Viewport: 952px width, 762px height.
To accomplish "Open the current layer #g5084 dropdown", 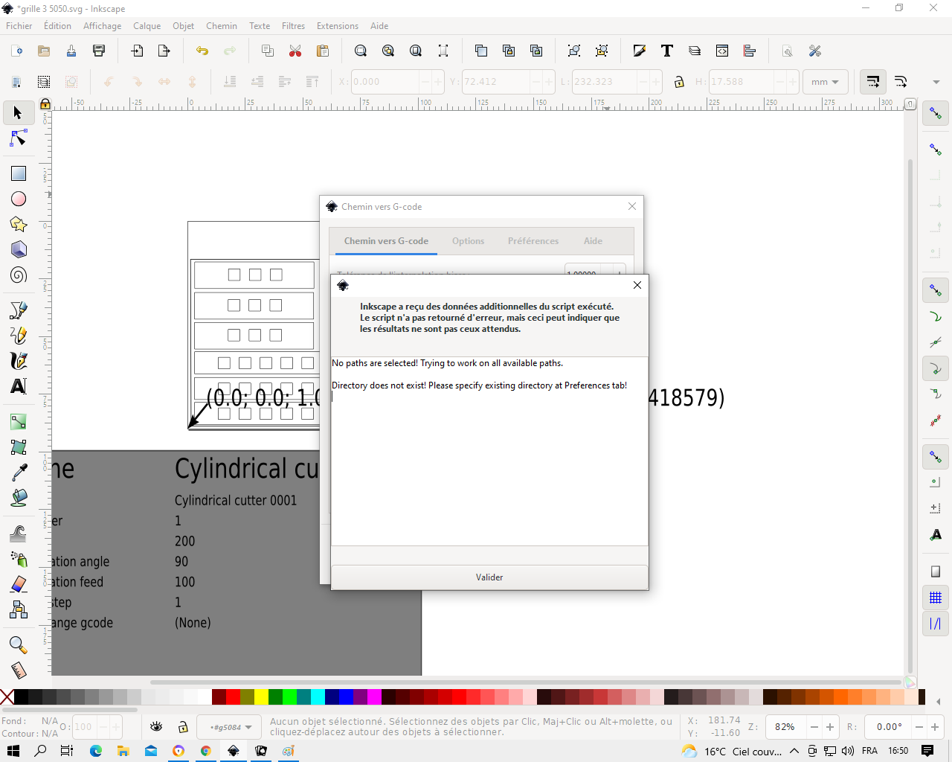I will (229, 727).
